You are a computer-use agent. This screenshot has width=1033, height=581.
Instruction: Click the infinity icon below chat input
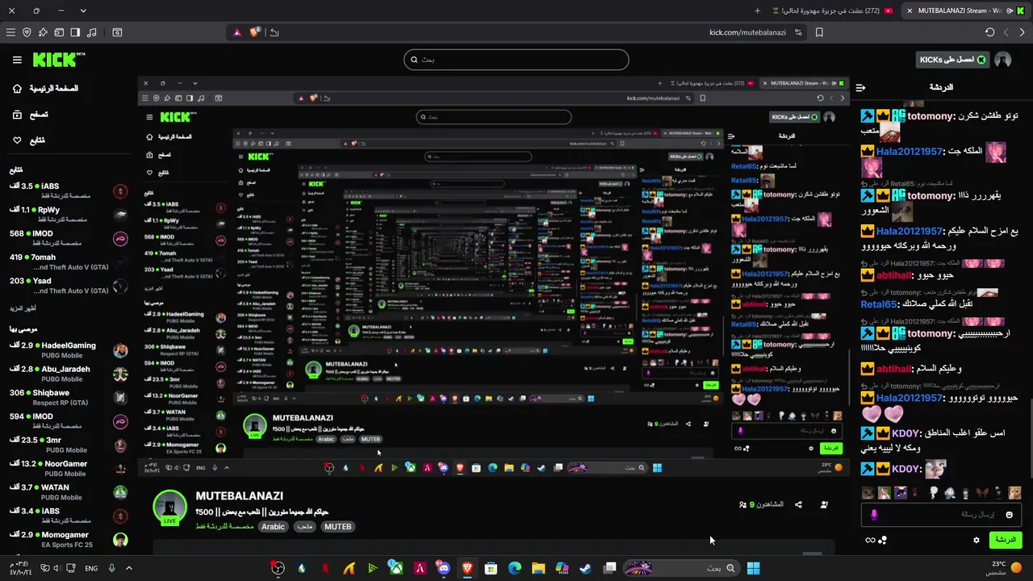click(x=870, y=540)
